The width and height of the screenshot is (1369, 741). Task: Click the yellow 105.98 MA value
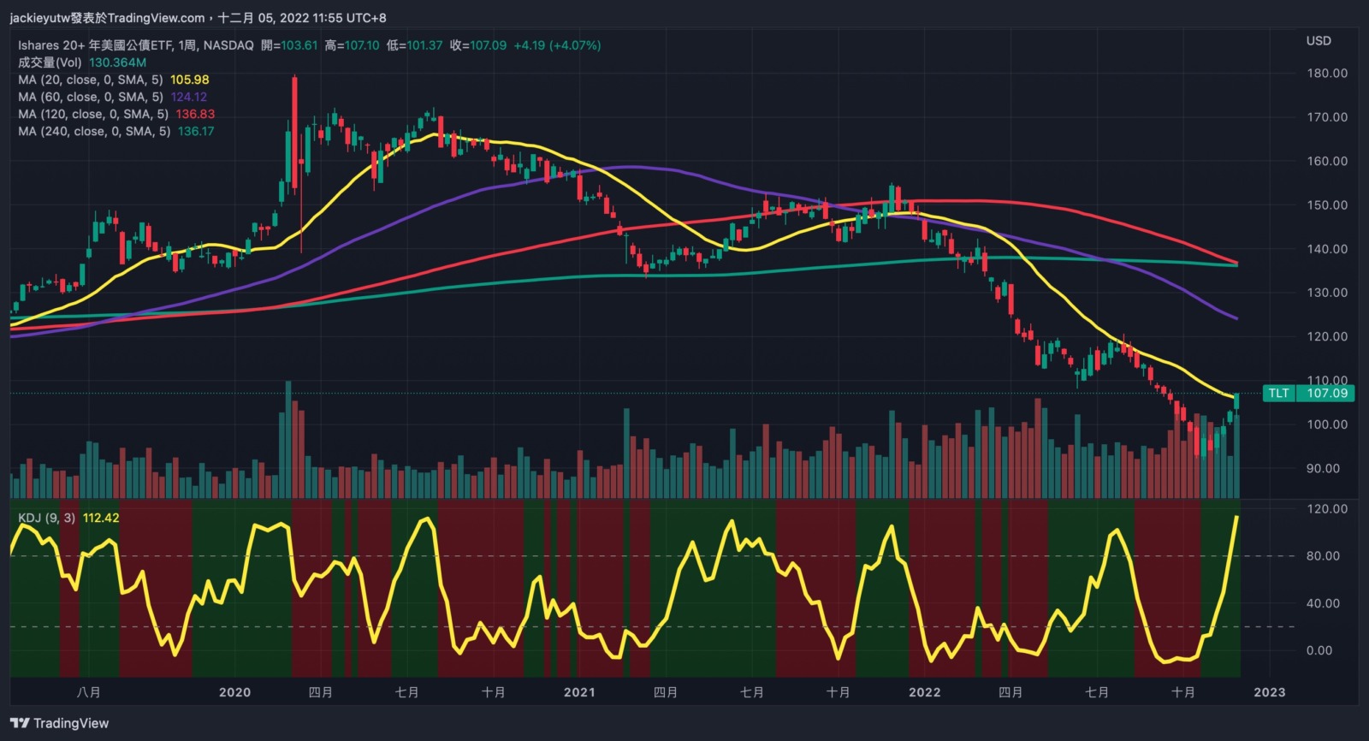click(189, 80)
